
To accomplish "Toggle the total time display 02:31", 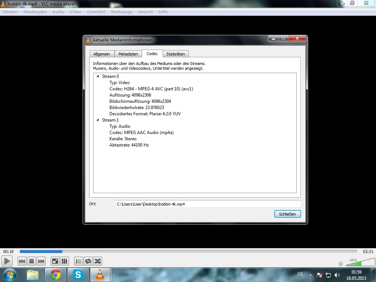I will [368, 252].
